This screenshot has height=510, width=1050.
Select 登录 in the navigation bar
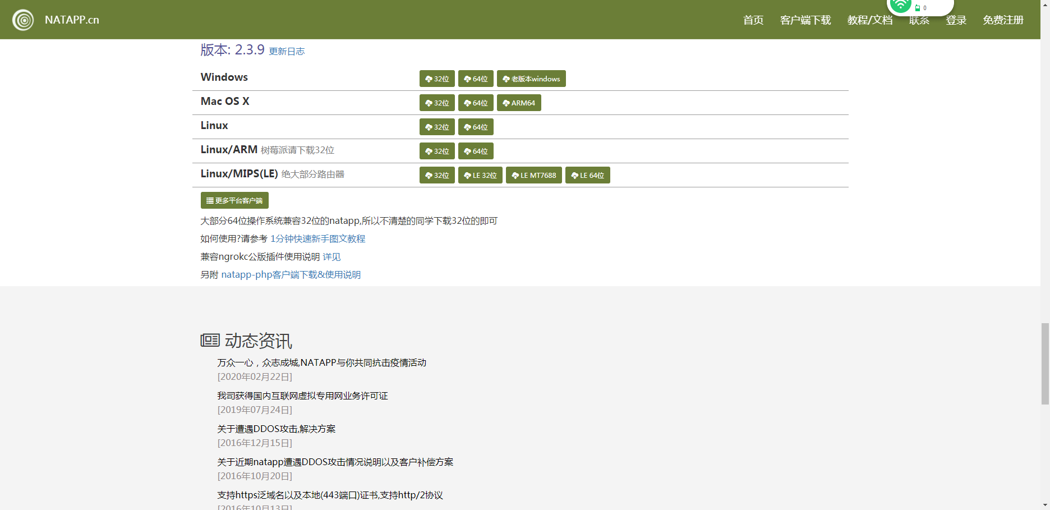956,20
